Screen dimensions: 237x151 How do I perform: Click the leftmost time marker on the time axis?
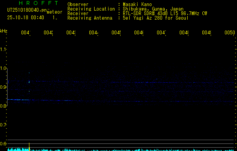point(25,33)
